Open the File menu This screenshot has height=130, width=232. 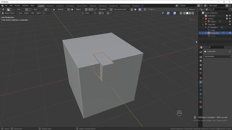click(x=6, y=6)
